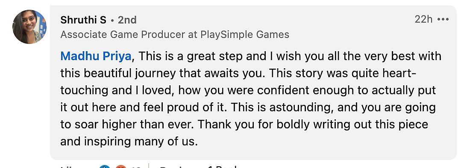This screenshot has width=464, height=168.
Task: Open the reactions count beside reaction icons
Action: tap(136, 167)
